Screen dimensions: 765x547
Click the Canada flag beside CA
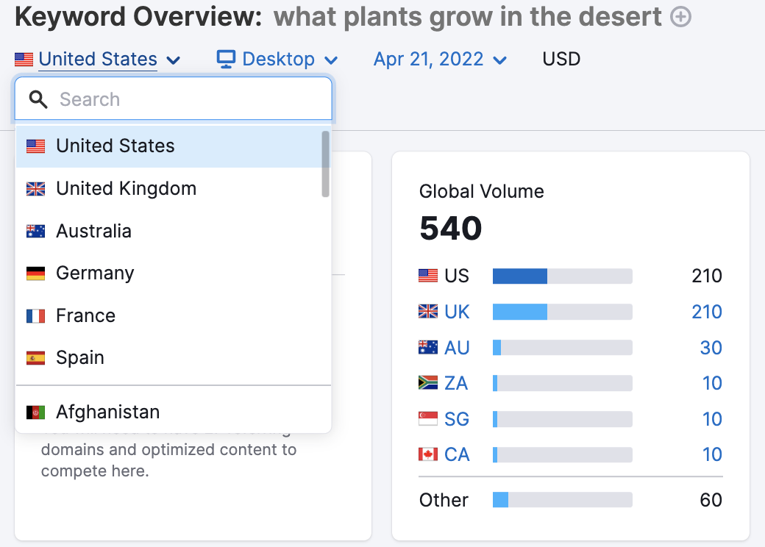427,454
